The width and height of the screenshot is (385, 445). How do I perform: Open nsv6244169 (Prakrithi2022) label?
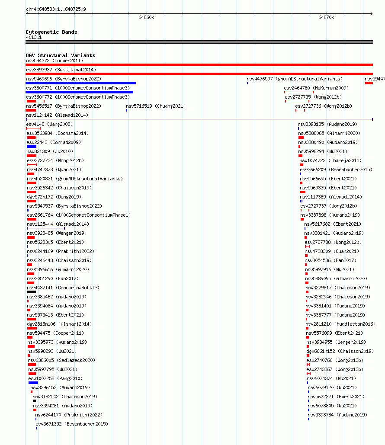pos(61,251)
